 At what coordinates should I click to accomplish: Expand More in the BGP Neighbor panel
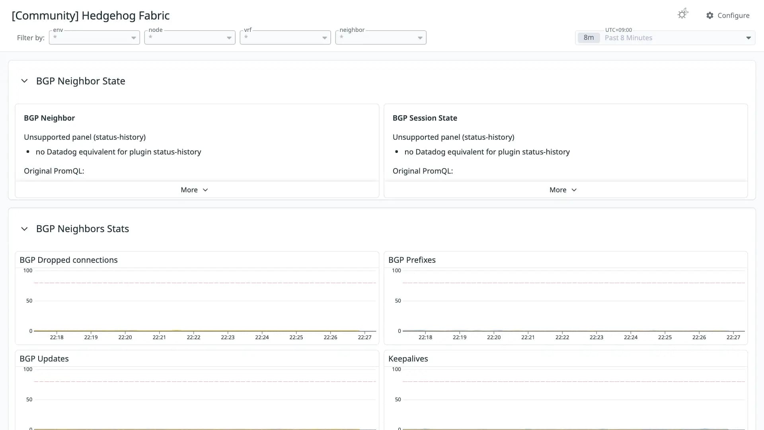pyautogui.click(x=195, y=190)
